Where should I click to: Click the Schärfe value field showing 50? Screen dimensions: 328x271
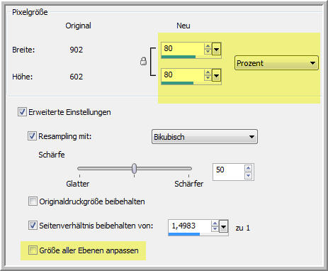pos(228,172)
